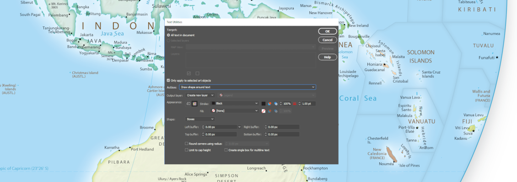Open the Output layer dropdown
The height and width of the screenshot is (182, 517).
tap(200, 95)
